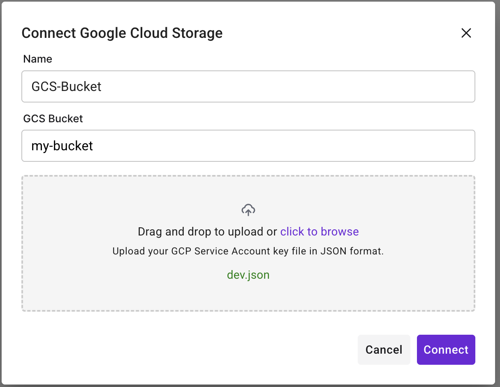Image resolution: width=500 pixels, height=387 pixels.
Task: Click the GCP Service Account key help text
Action: pos(248,251)
